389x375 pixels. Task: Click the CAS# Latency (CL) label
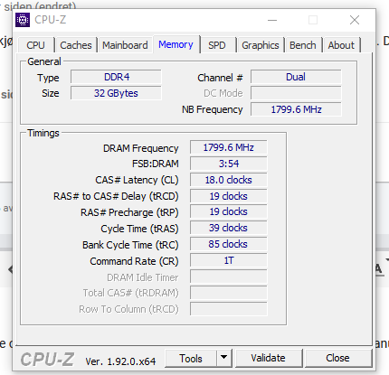point(137,180)
